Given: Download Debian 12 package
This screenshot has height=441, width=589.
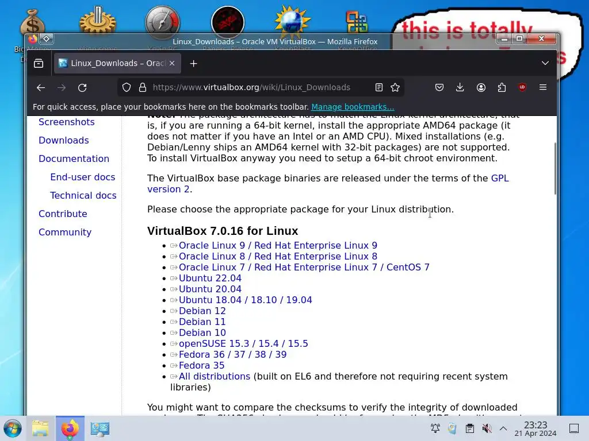Looking at the screenshot, I should pos(202,311).
